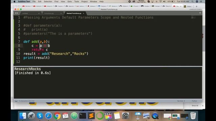Open Preview app icon in dock
The height and width of the screenshot is (121, 216).
pyautogui.click(x=146, y=116)
